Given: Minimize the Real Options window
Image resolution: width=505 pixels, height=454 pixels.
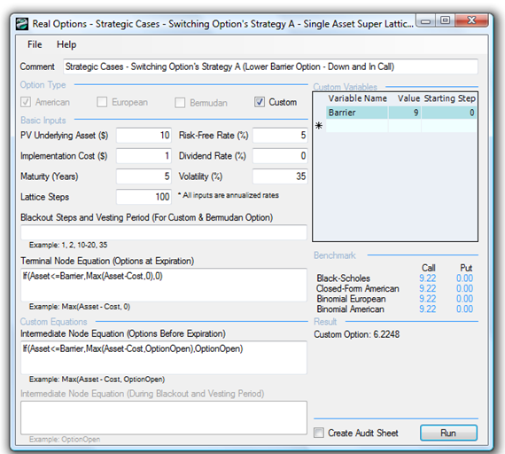Looking at the screenshot, I should pyautogui.click(x=426, y=21).
